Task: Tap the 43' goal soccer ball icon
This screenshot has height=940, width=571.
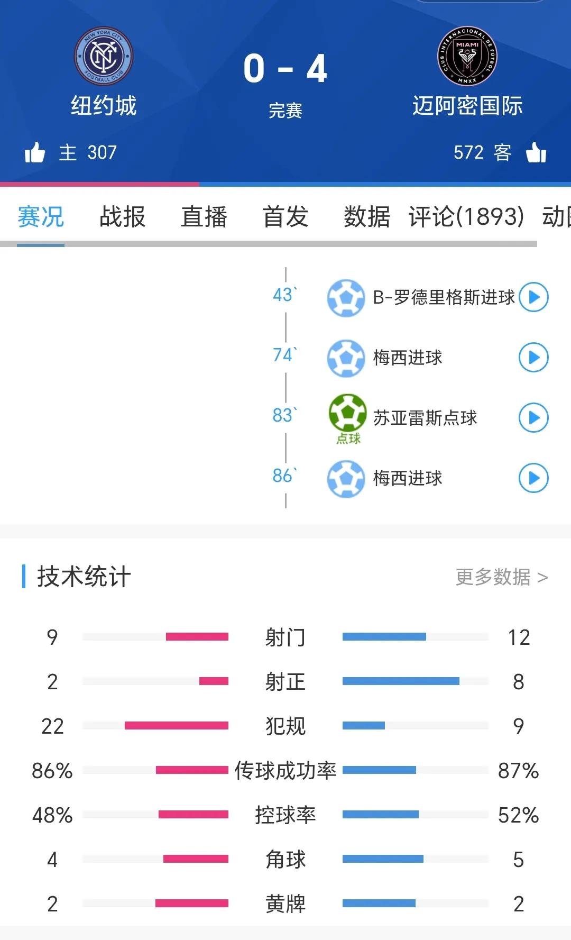Action: click(346, 298)
